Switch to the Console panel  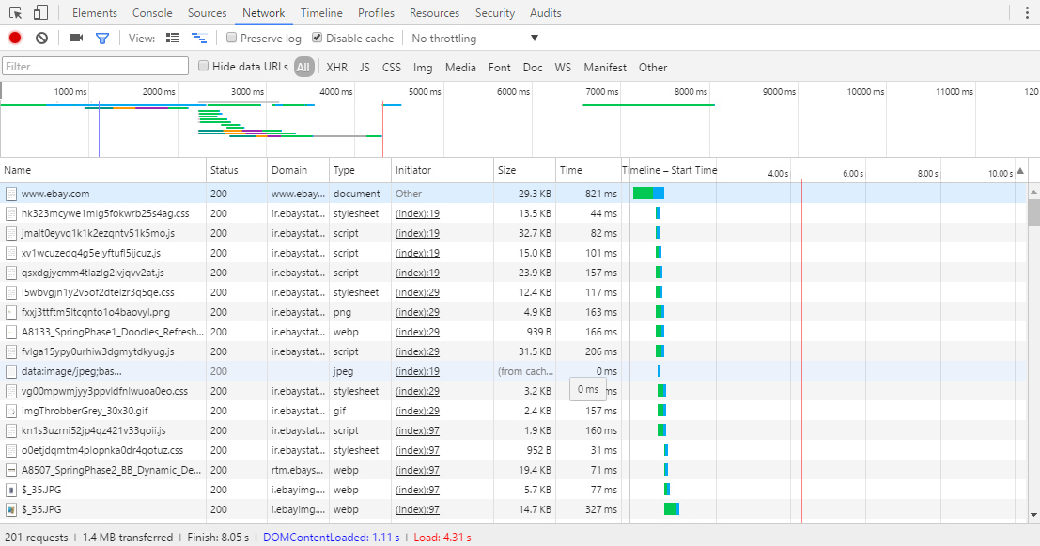tap(151, 12)
